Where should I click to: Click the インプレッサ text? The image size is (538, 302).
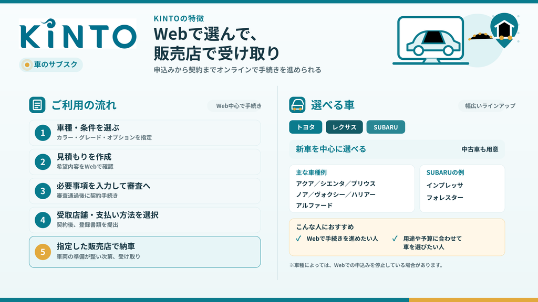444,185
